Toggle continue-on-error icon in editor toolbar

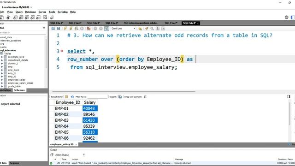[x=88, y=29]
